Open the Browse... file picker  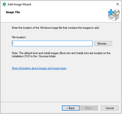(103, 44)
